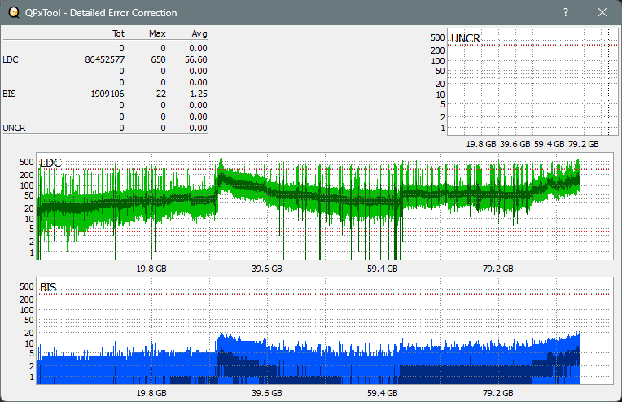Viewport: 622px width, 402px height.
Task: Click the 19.8 GB label under LDC graph
Action: (x=151, y=269)
